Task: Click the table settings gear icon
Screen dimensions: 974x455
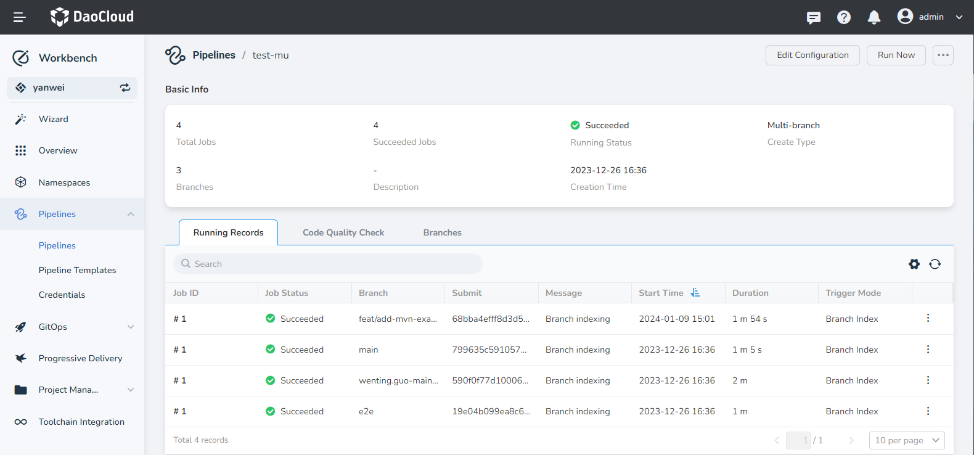Action: point(914,264)
